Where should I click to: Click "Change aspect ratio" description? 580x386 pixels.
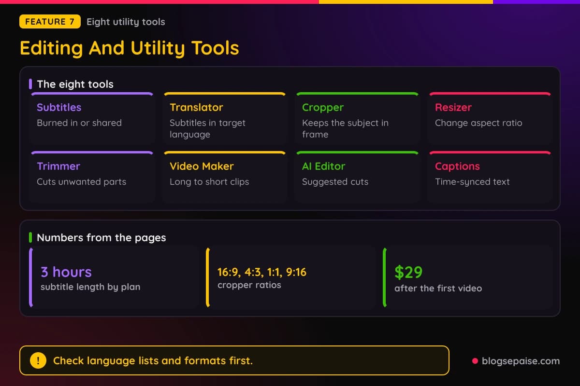pyautogui.click(x=478, y=123)
